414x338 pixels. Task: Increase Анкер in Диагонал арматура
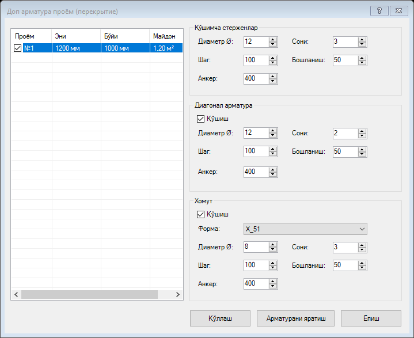pyautogui.click(x=273, y=169)
